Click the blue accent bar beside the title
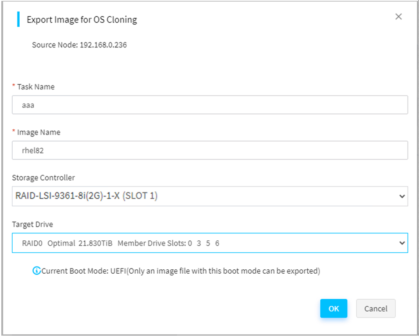 [x=18, y=19]
